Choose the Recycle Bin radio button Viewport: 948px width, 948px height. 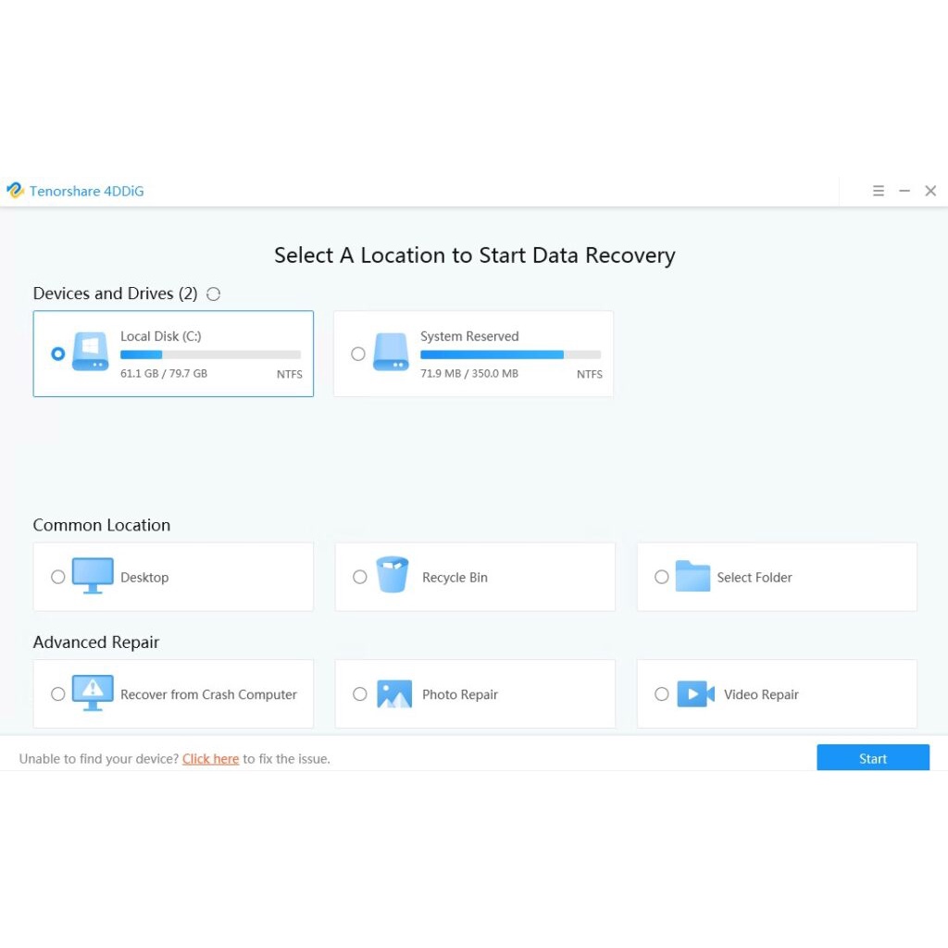(x=360, y=577)
